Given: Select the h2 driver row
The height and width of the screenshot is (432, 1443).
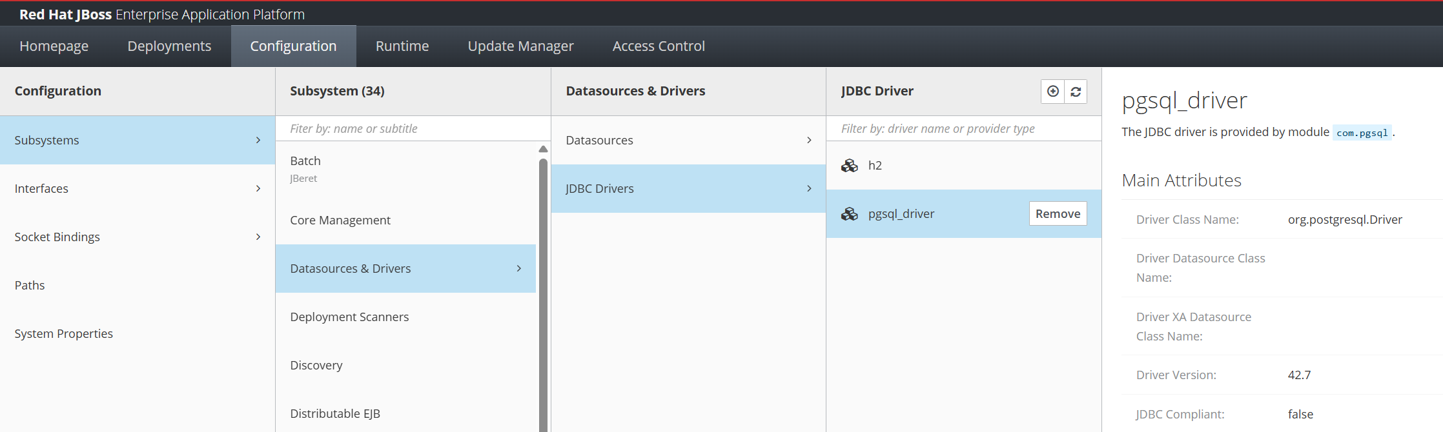Looking at the screenshot, I should pos(964,166).
